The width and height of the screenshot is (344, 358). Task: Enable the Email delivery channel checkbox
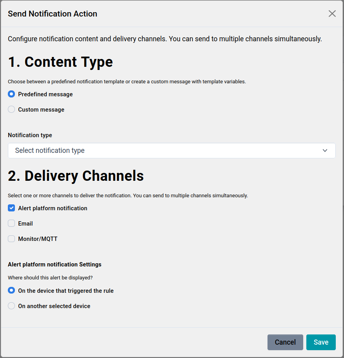coord(12,224)
